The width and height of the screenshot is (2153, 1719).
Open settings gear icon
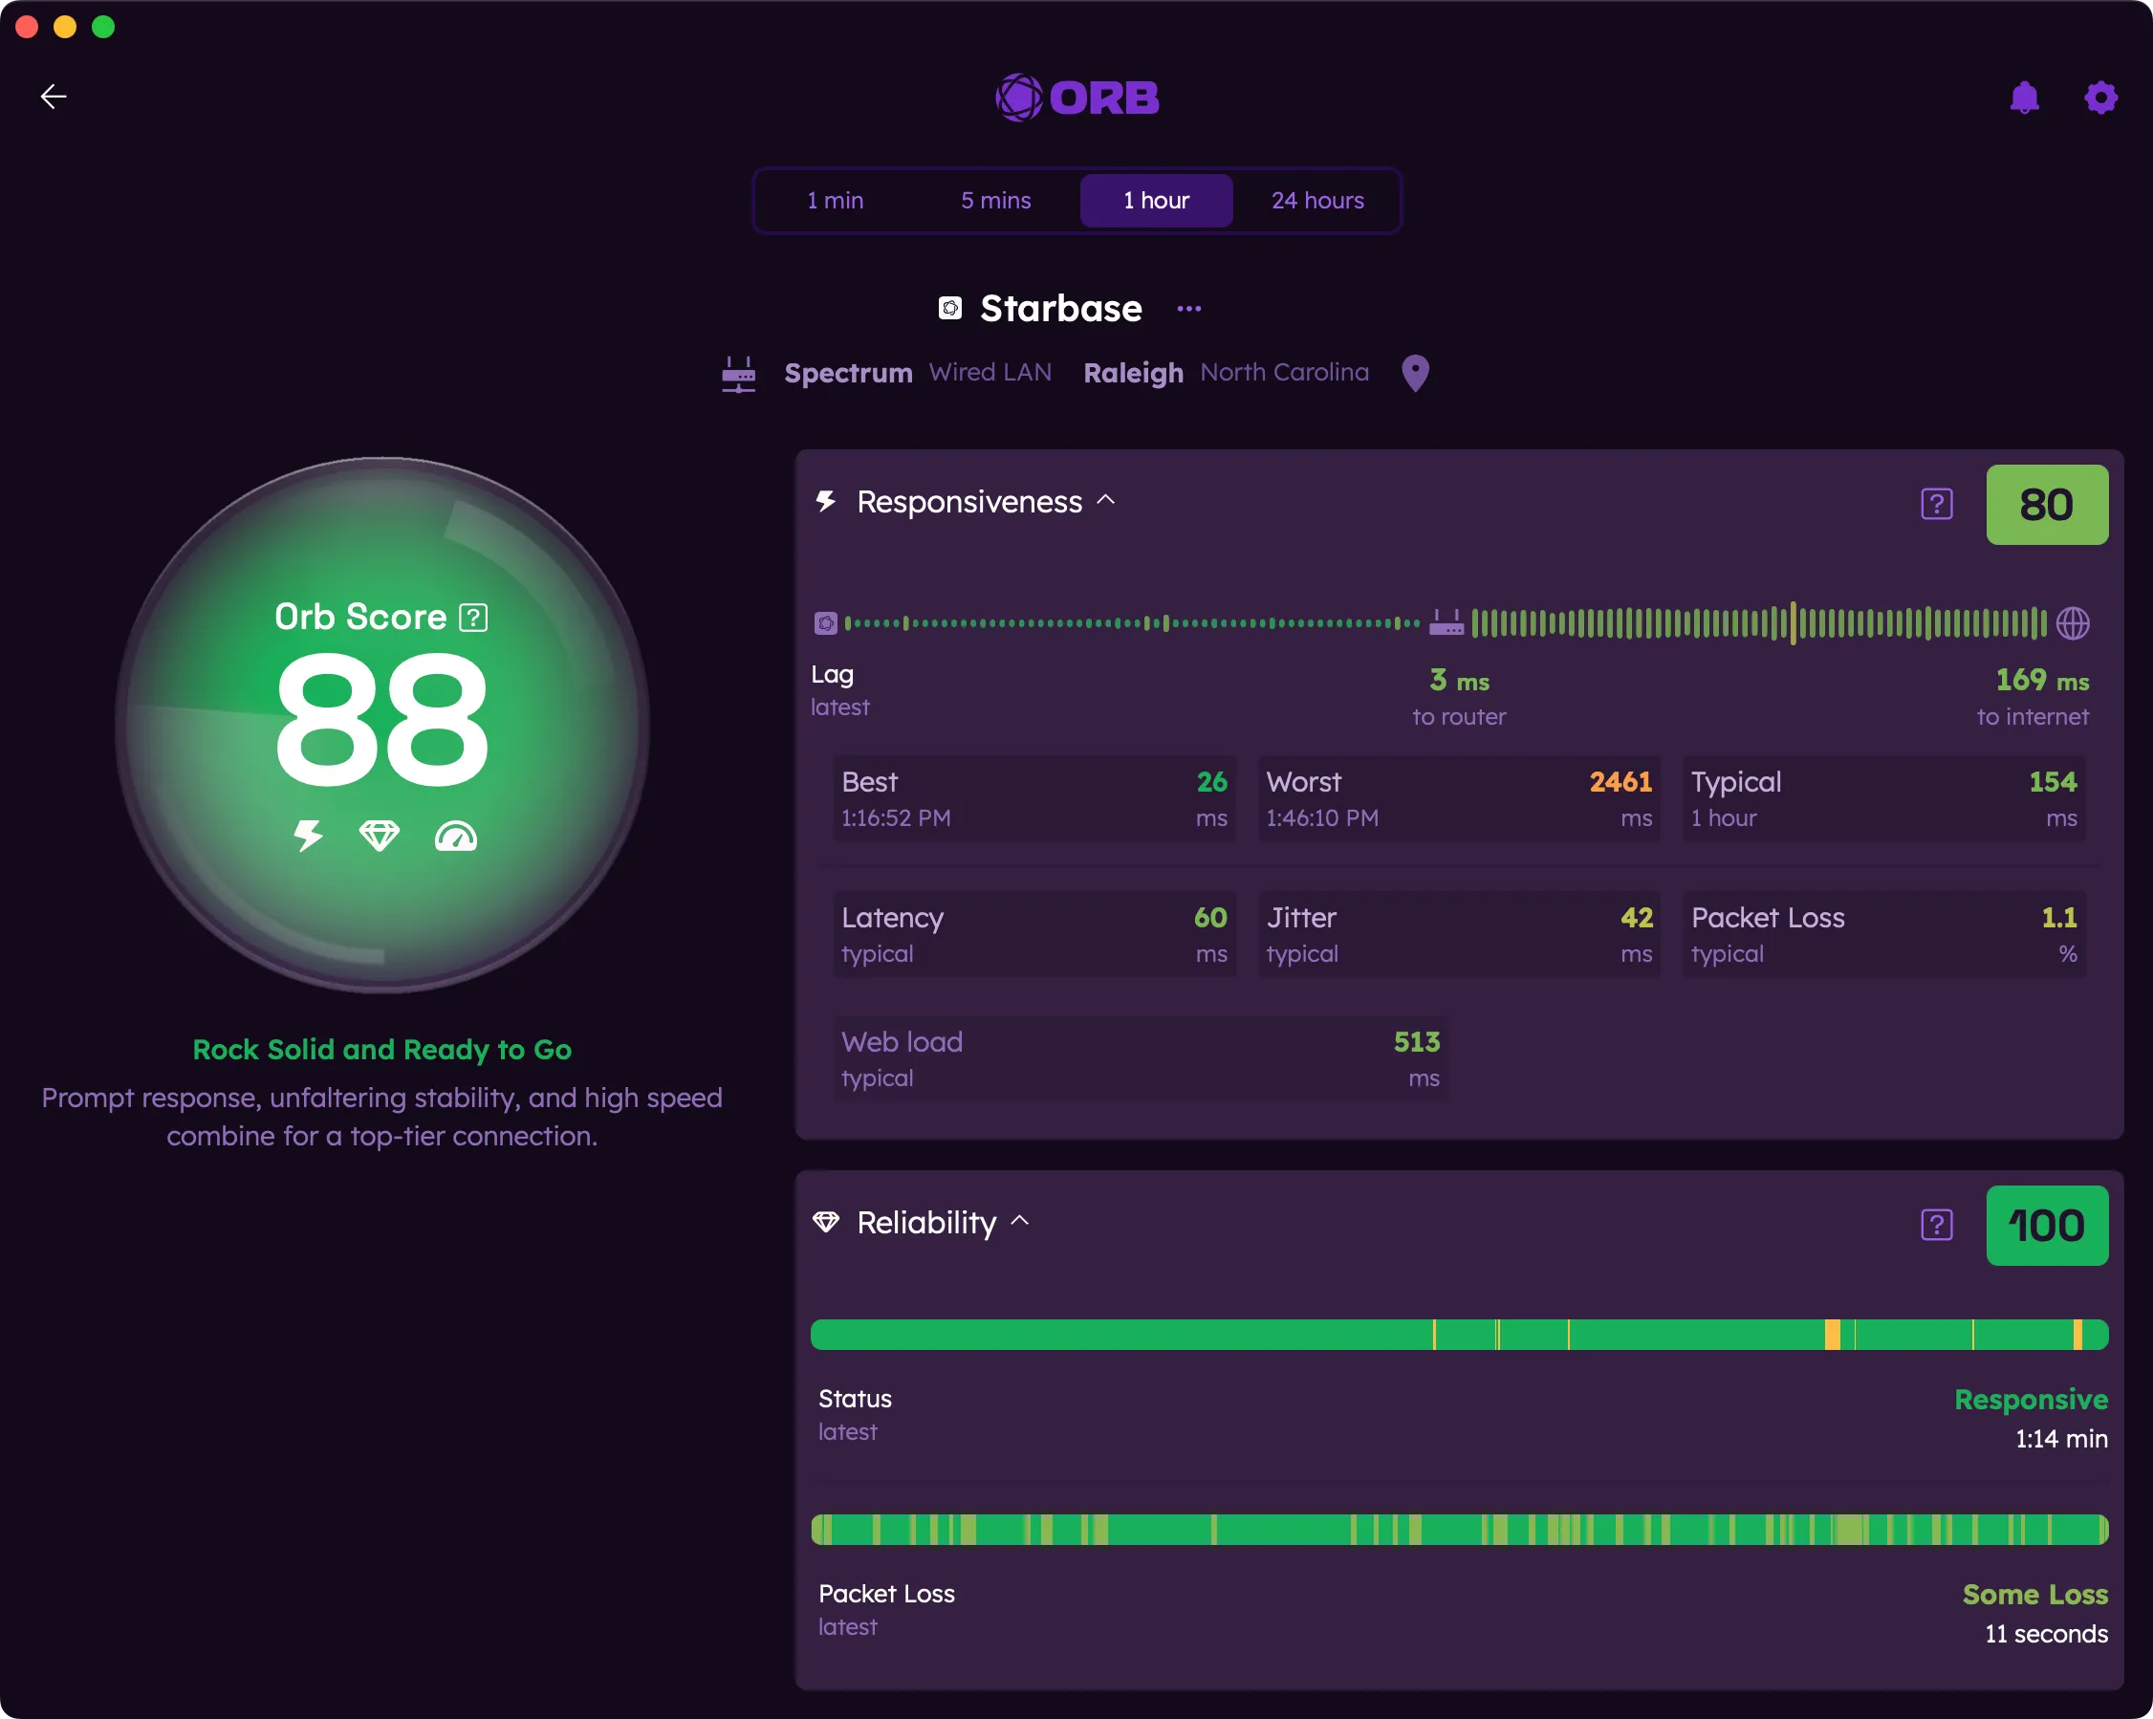click(x=2100, y=97)
